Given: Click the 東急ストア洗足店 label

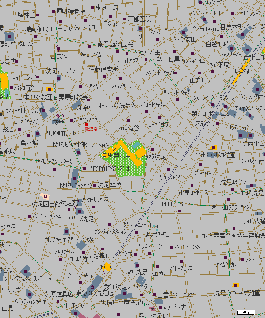Looking at the screenshot, I should click(x=94, y=293).
